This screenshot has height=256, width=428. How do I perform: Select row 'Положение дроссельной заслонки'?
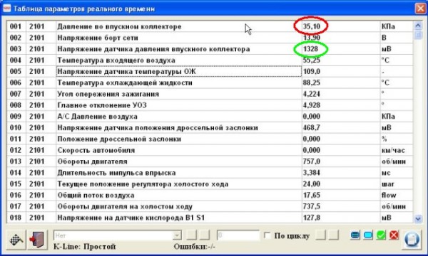point(210,139)
